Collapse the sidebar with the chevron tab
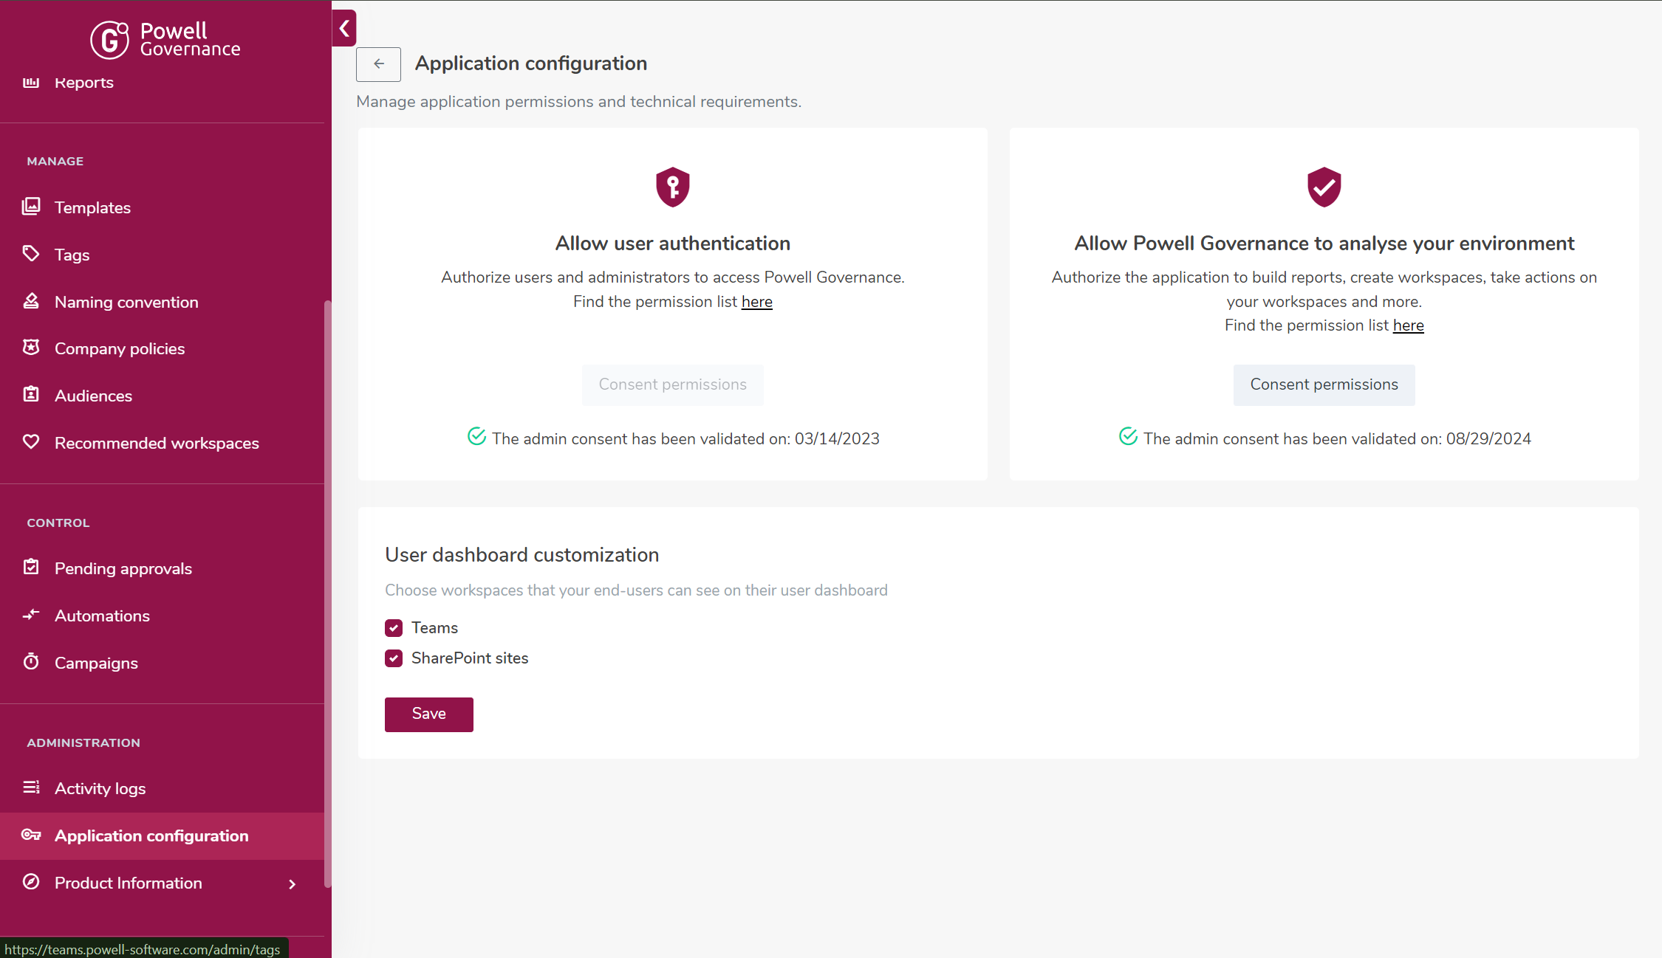 [344, 29]
